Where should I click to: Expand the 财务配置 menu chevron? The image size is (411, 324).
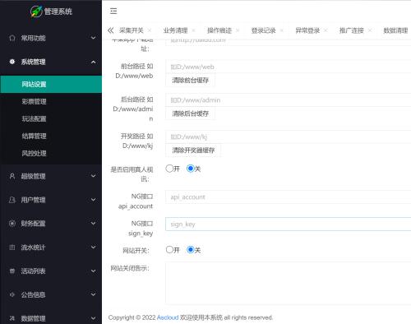(94, 224)
